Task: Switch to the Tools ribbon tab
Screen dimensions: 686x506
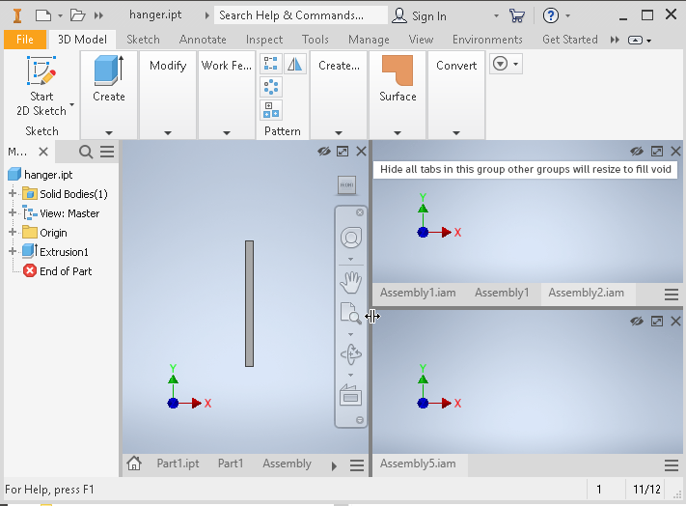Action: click(x=315, y=40)
